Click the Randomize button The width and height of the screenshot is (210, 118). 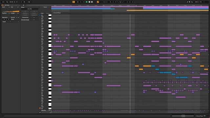[25, 17]
